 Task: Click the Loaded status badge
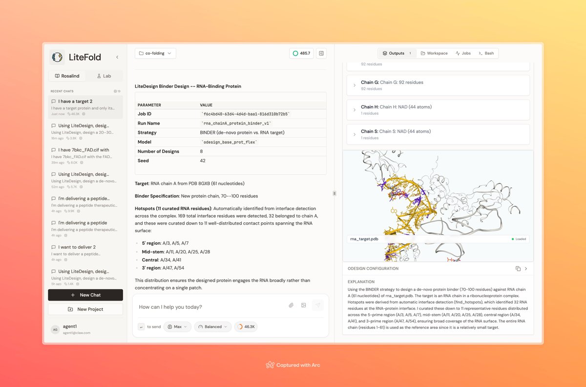519,239
